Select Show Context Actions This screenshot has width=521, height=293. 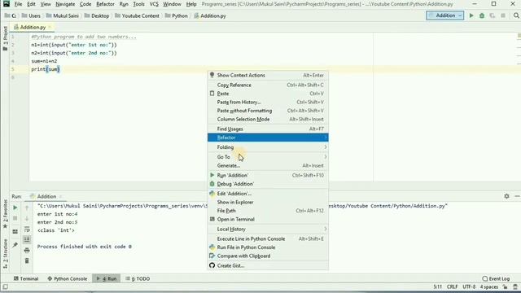[268, 76]
